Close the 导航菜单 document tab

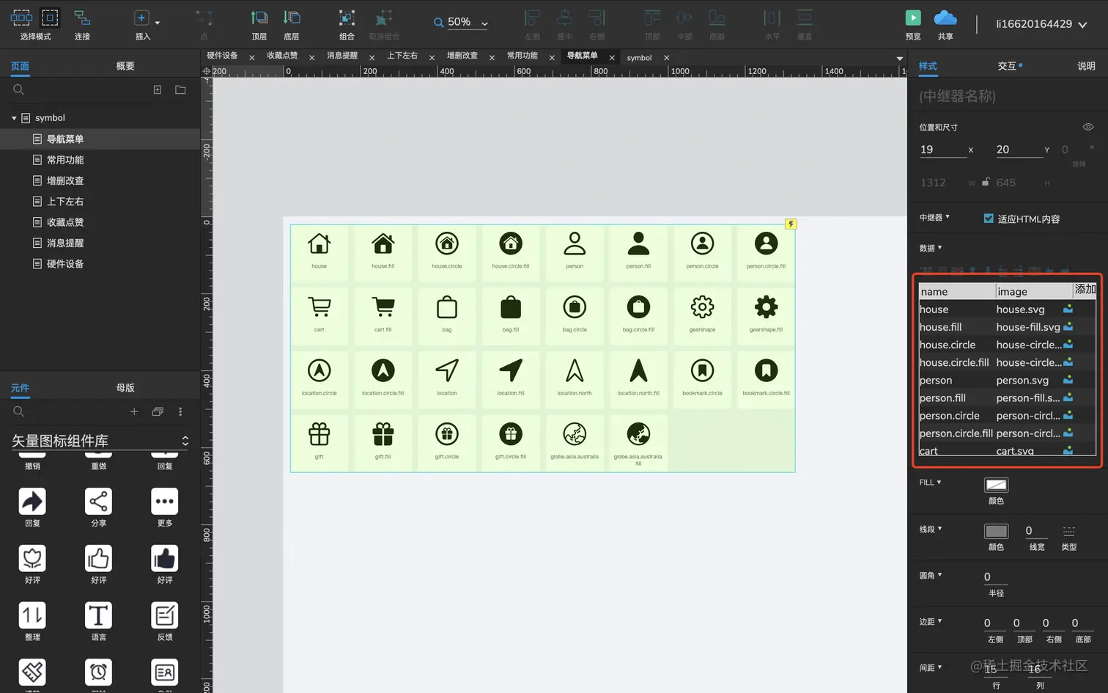(612, 57)
